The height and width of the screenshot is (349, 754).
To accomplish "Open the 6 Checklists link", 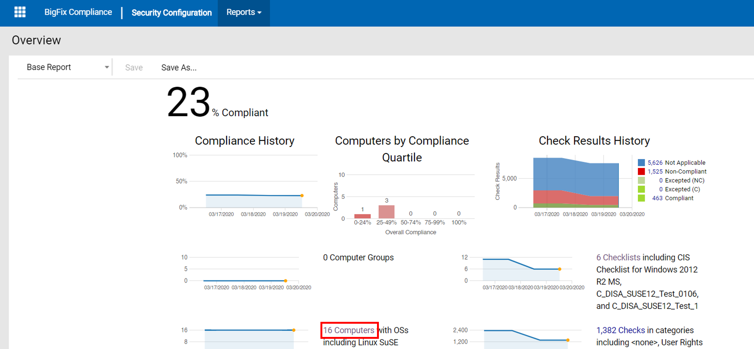I will [x=618, y=257].
